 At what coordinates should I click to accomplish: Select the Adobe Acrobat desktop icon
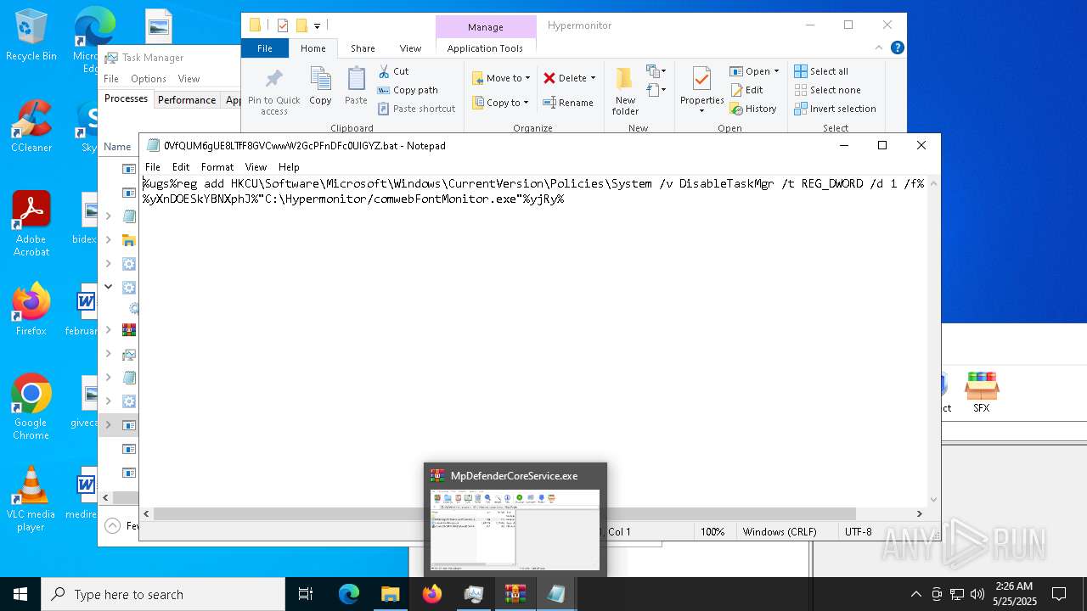[31, 224]
